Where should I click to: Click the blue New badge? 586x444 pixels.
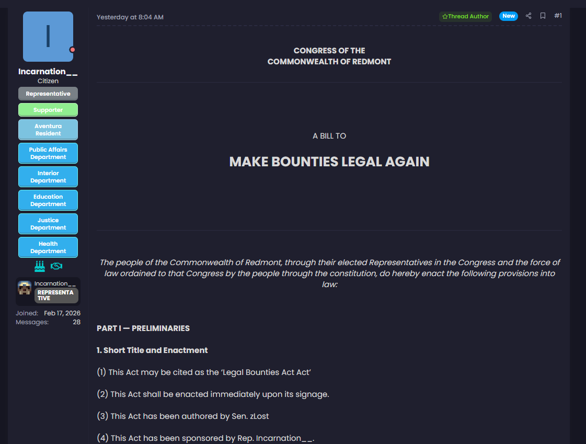508,16
